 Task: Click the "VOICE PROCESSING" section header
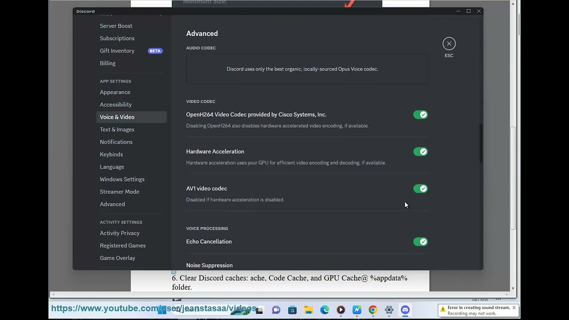(207, 228)
